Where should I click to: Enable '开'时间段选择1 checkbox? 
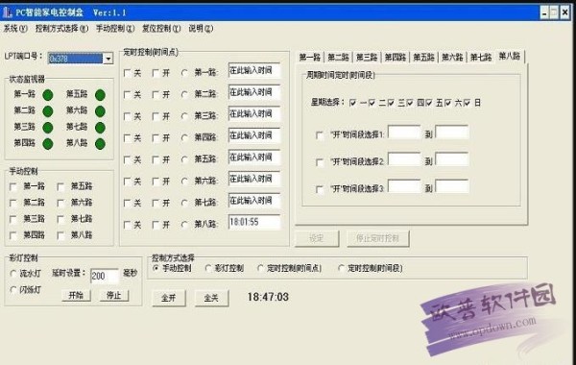click(x=320, y=135)
